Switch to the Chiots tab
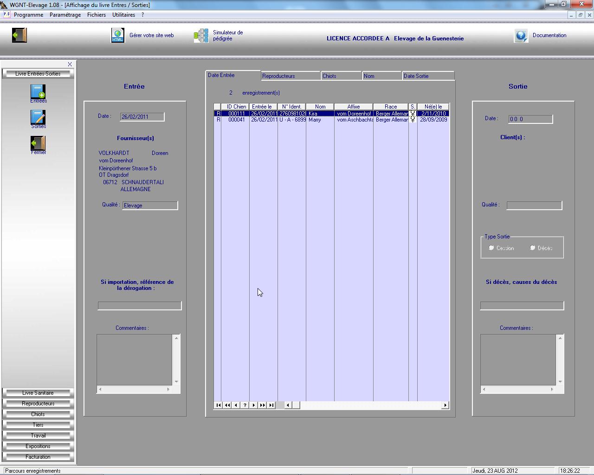This screenshot has height=475, width=594. (341, 76)
